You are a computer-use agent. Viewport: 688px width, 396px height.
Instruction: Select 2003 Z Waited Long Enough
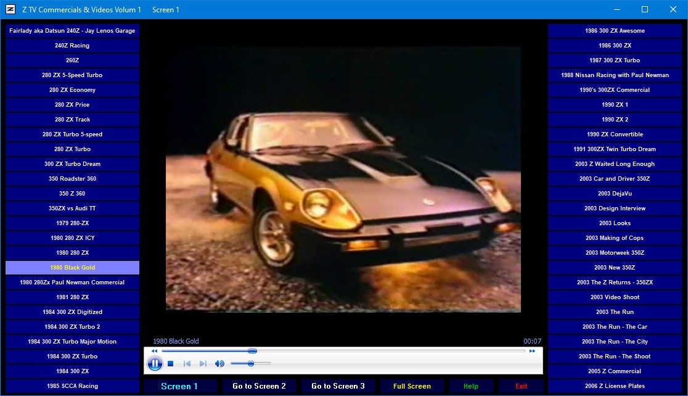click(615, 163)
